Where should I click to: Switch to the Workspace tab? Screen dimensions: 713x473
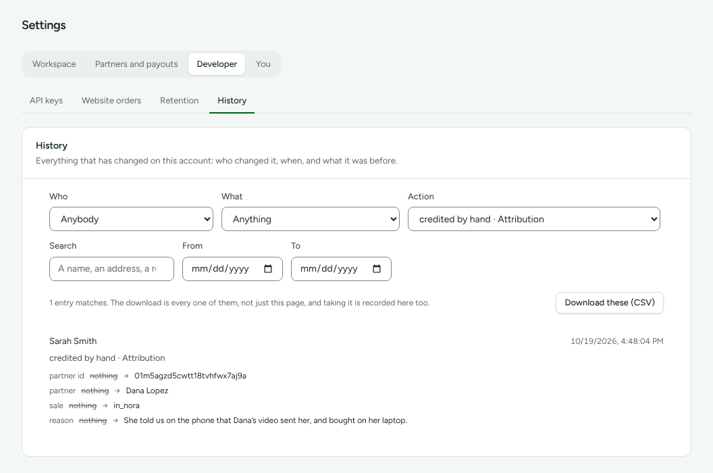pyautogui.click(x=54, y=64)
